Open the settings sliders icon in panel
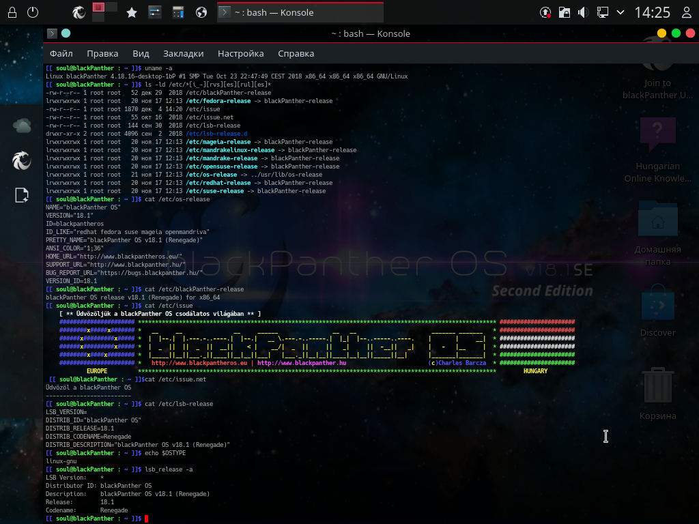The height and width of the screenshot is (524, 699). 155,12
